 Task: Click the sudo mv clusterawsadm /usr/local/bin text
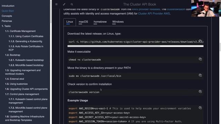[x=95, y=76]
